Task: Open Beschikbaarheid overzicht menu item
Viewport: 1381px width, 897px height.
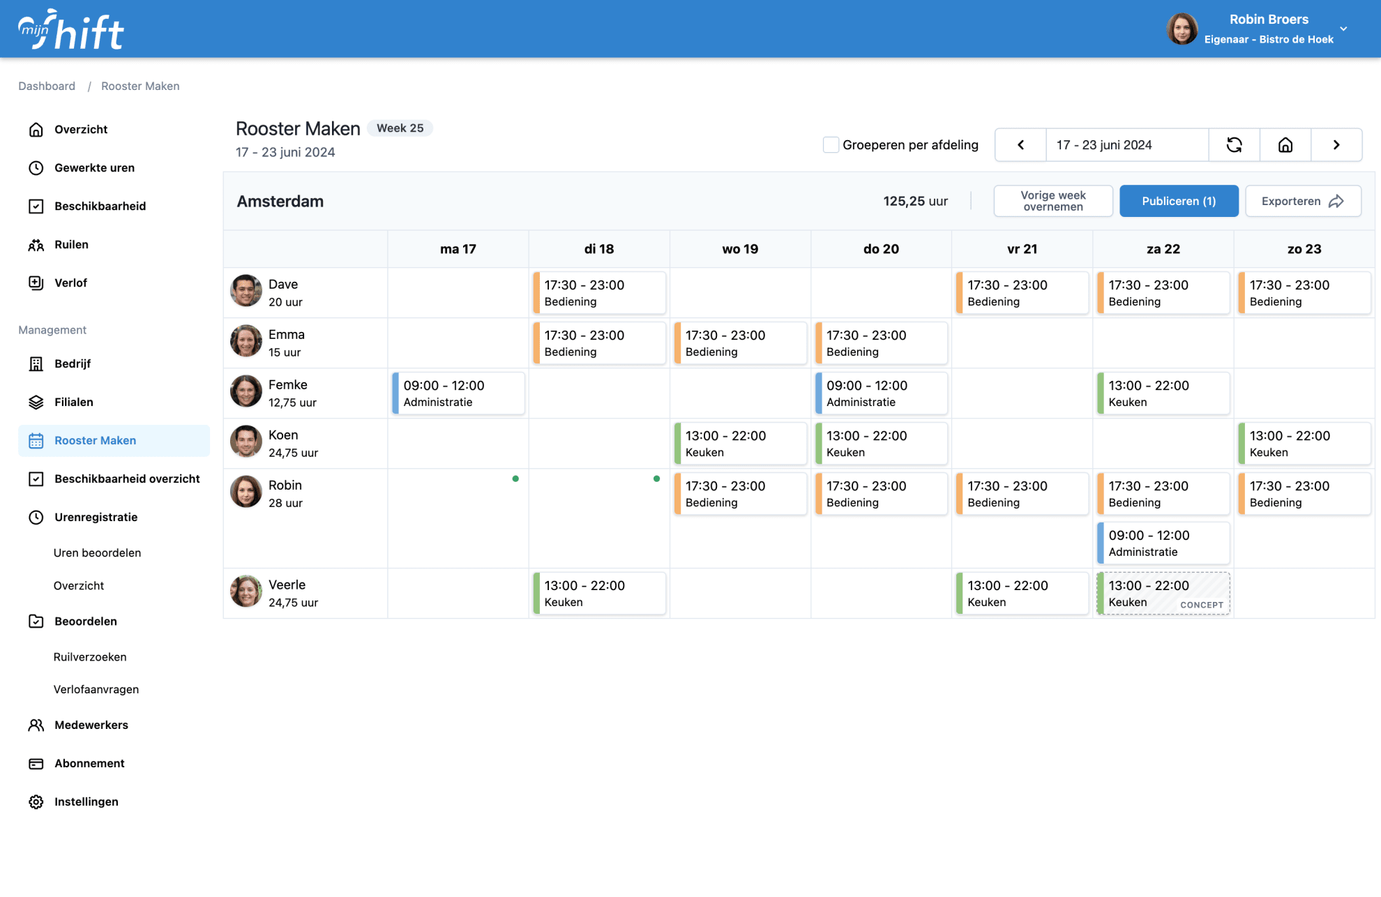Action: pos(127,479)
